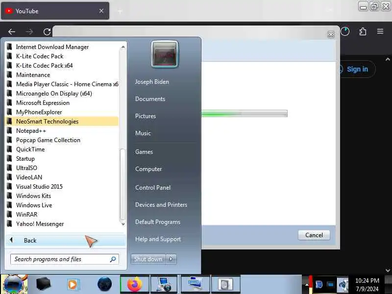Open the Joseph Biden user folder

[152, 82]
